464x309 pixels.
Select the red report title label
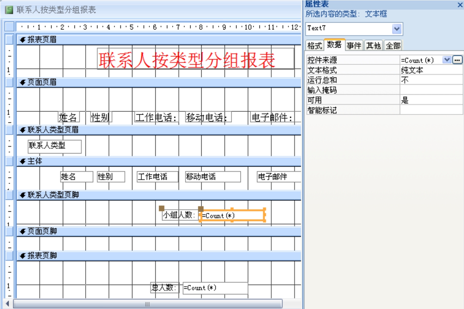click(x=195, y=59)
